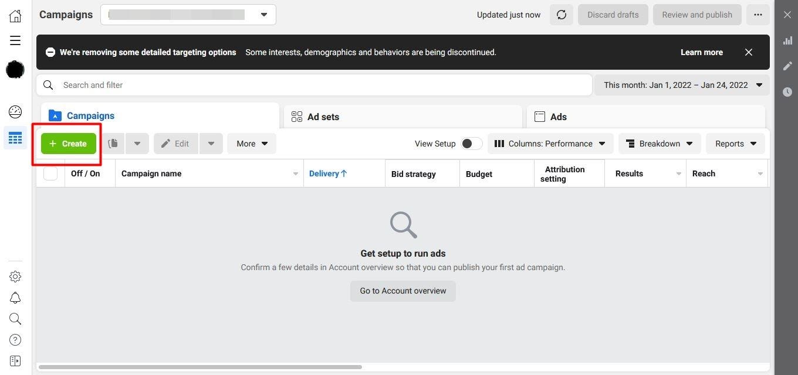Open the Settings gear icon
The height and width of the screenshot is (375, 798).
[x=15, y=277]
